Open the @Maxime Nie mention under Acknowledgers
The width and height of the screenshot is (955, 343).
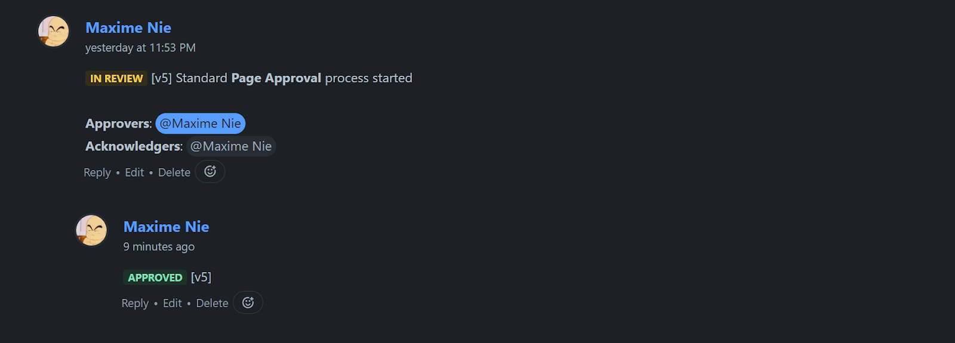231,146
